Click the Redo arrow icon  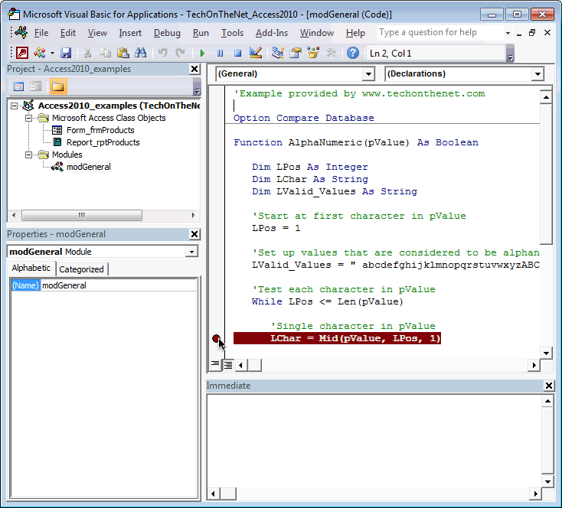(x=180, y=53)
